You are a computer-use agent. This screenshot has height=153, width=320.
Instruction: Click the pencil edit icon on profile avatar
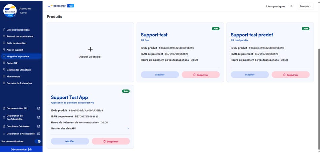click(14, 16)
